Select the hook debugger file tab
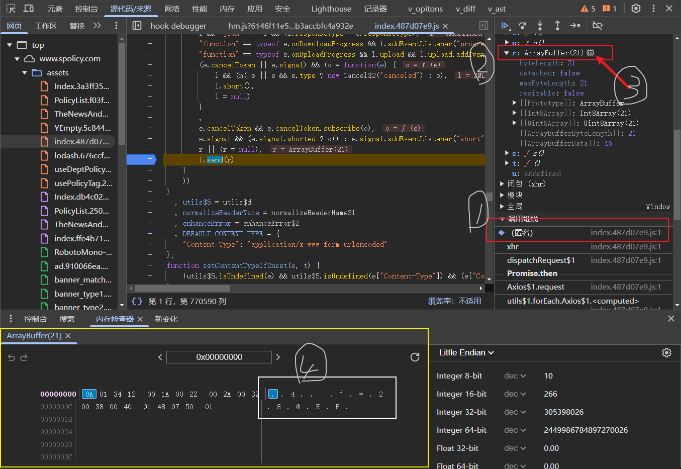Viewport: 681px width, 469px height. (178, 26)
